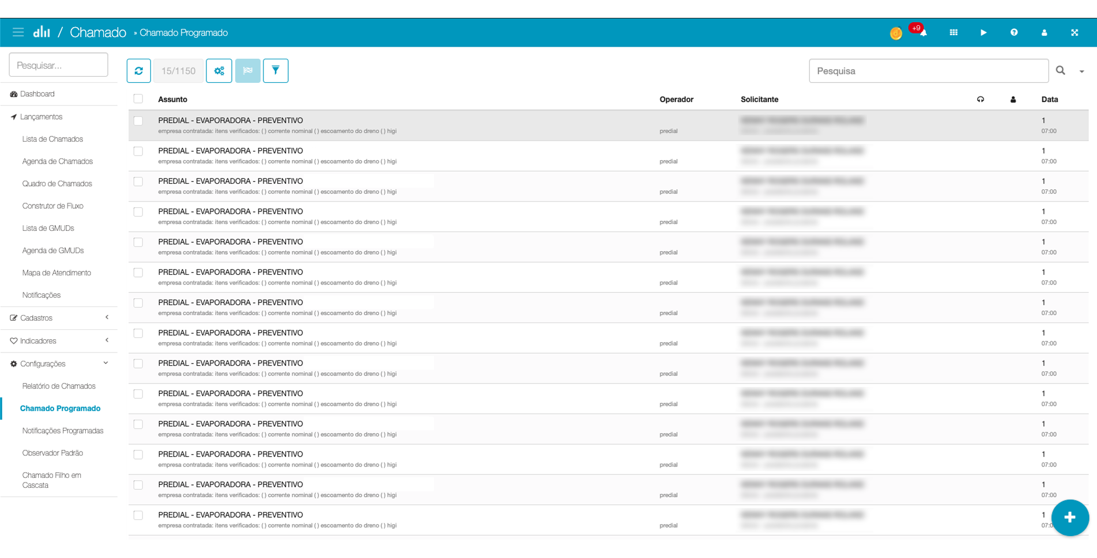The height and width of the screenshot is (558, 1097).
Task: Go to Notificações Programadas menu item
Action: pos(63,431)
